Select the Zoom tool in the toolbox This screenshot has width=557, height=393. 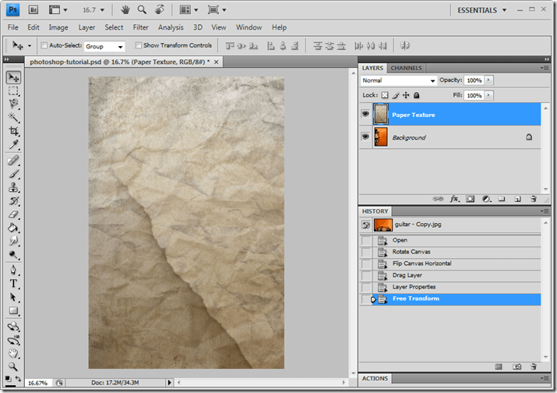(13, 366)
